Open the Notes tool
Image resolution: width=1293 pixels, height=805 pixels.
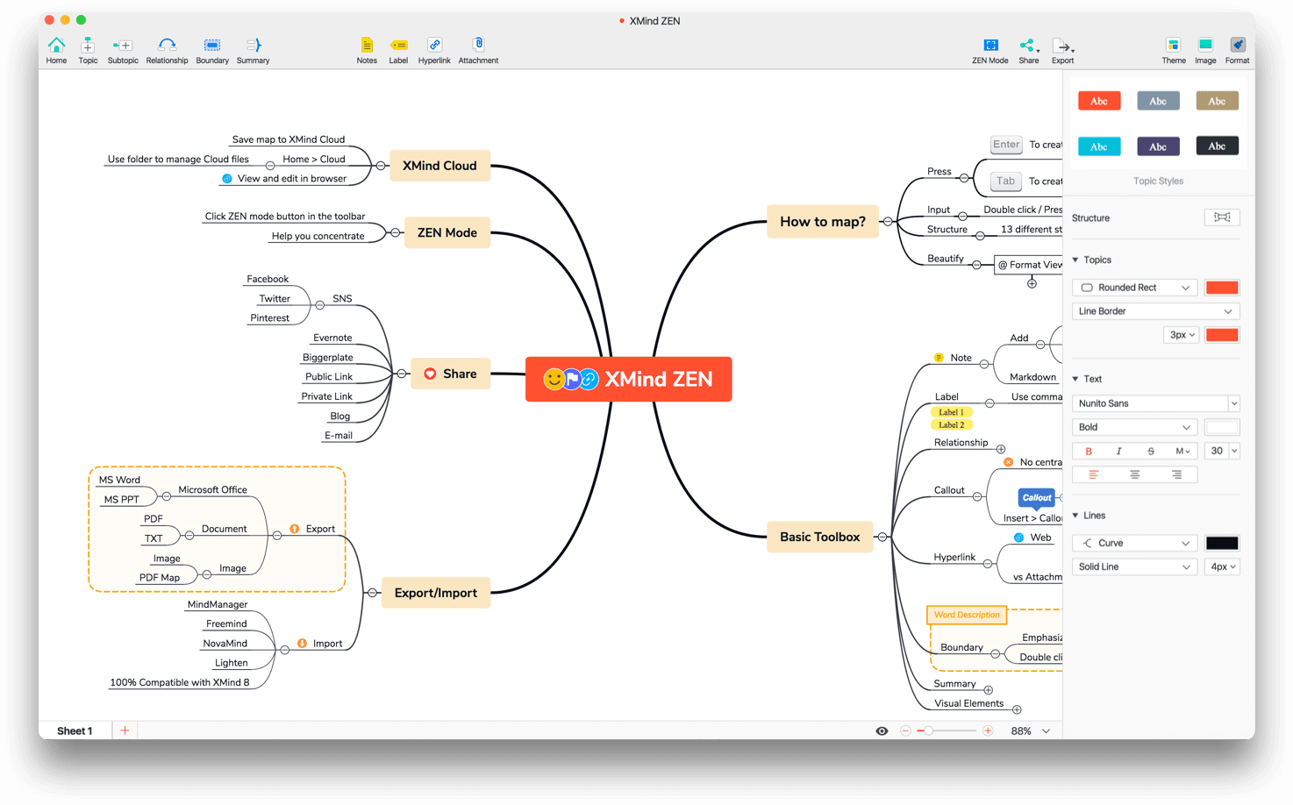(367, 46)
